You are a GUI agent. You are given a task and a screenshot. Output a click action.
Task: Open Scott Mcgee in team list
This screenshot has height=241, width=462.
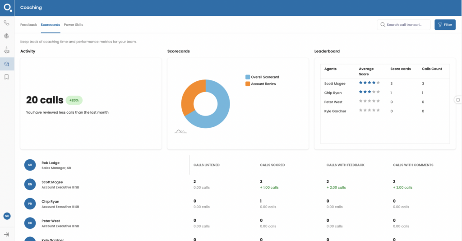tap(51, 181)
